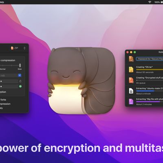Click the text About a minute
The image size is (163, 163).
click(143, 94)
